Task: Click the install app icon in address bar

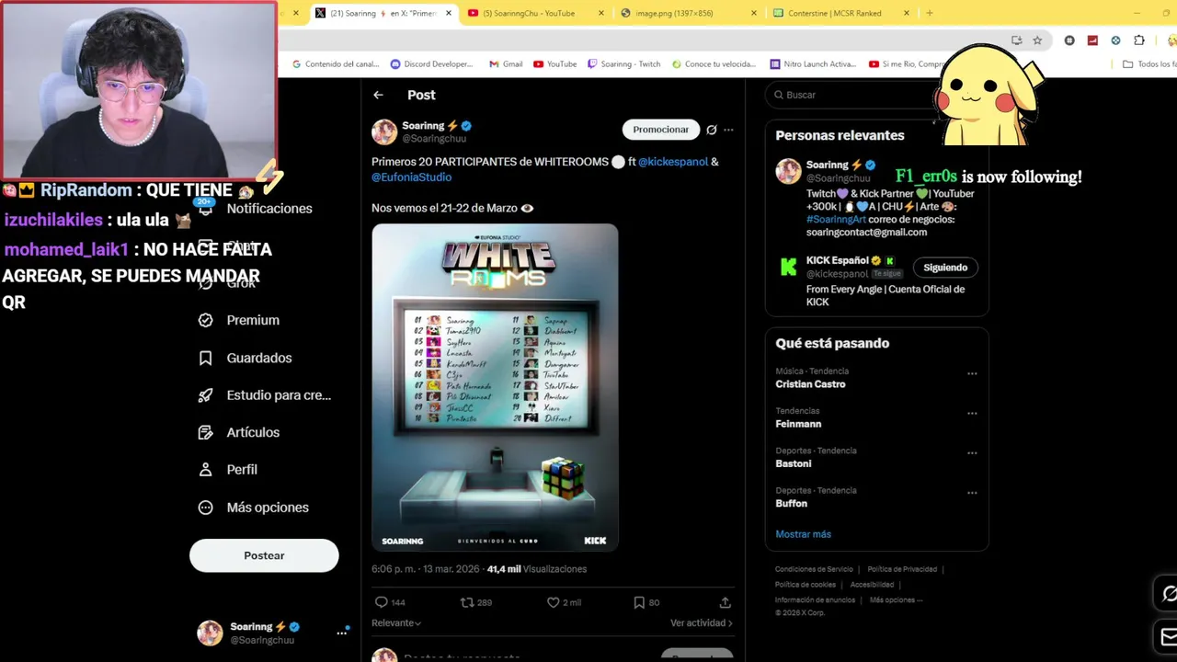Action: (x=1016, y=40)
